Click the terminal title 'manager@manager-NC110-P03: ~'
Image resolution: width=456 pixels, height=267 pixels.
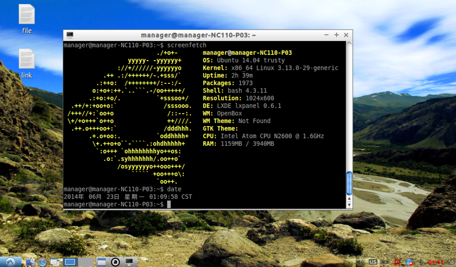click(198, 35)
